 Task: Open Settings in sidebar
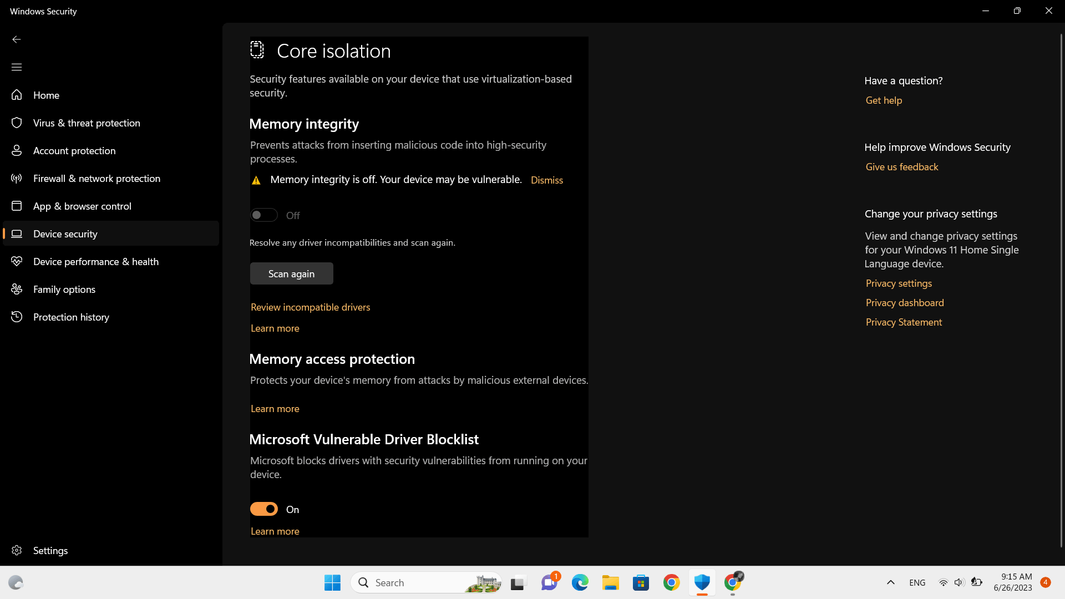click(x=111, y=550)
